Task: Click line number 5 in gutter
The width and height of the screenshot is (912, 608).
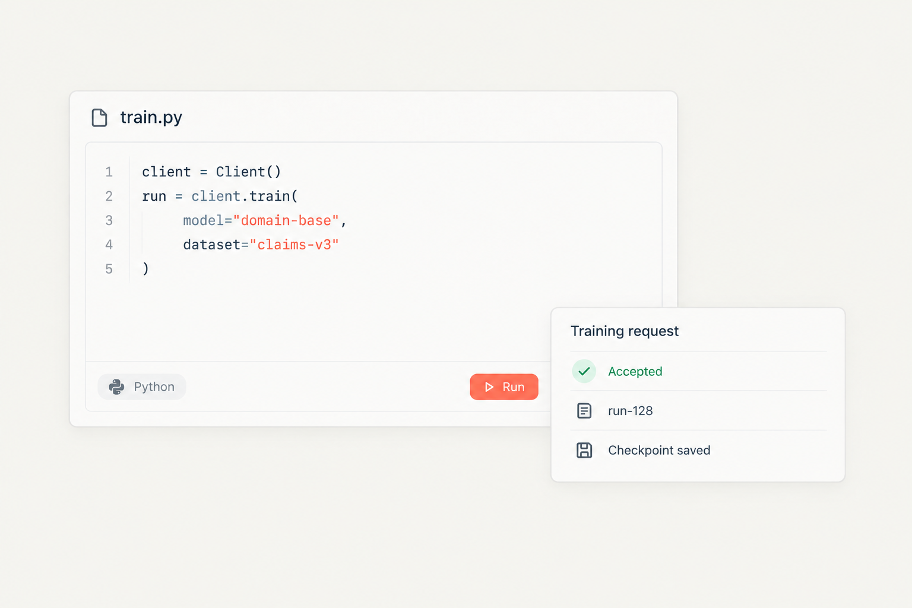Action: [x=109, y=269]
